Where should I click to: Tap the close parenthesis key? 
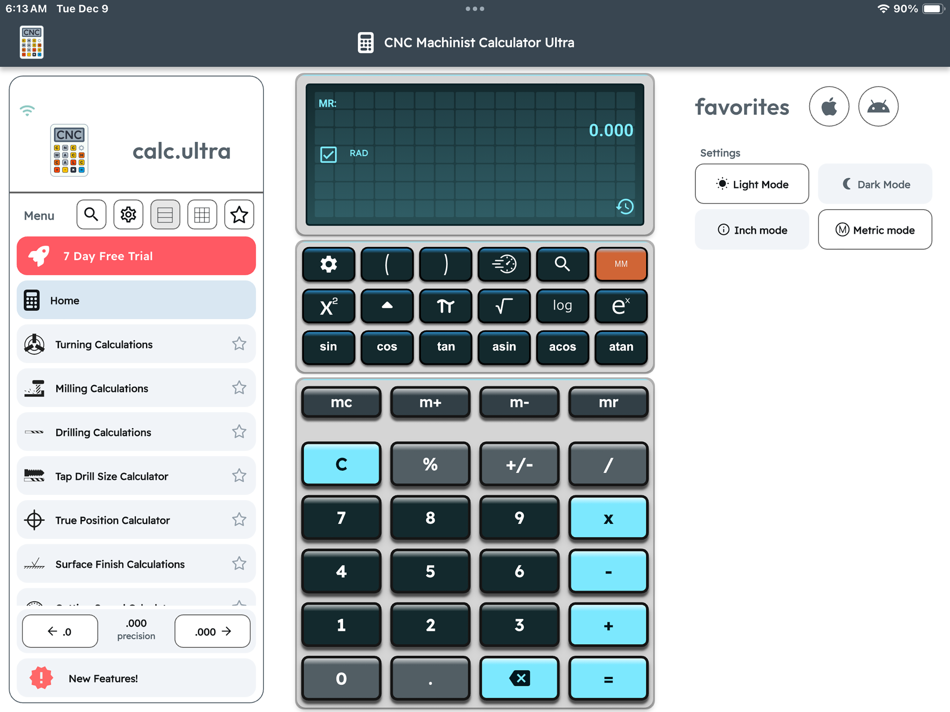445,264
